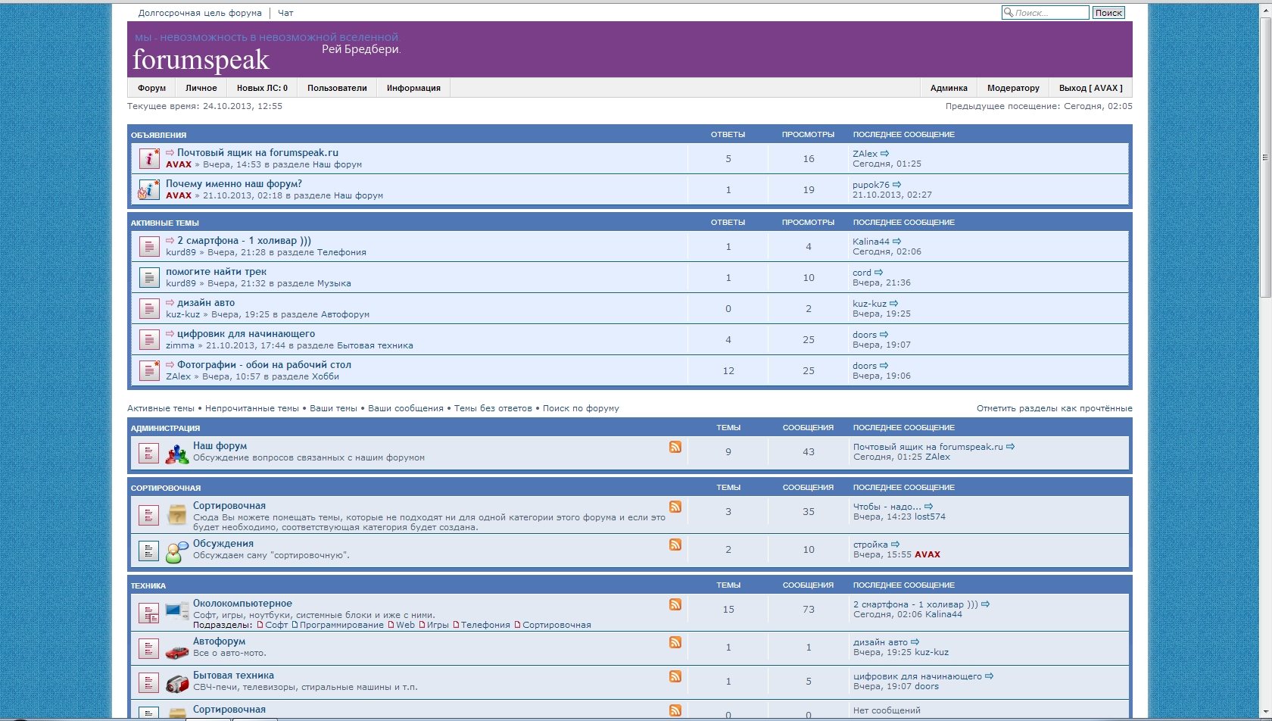Open Программирование subforum link
The width and height of the screenshot is (1272, 721).
[x=341, y=625]
